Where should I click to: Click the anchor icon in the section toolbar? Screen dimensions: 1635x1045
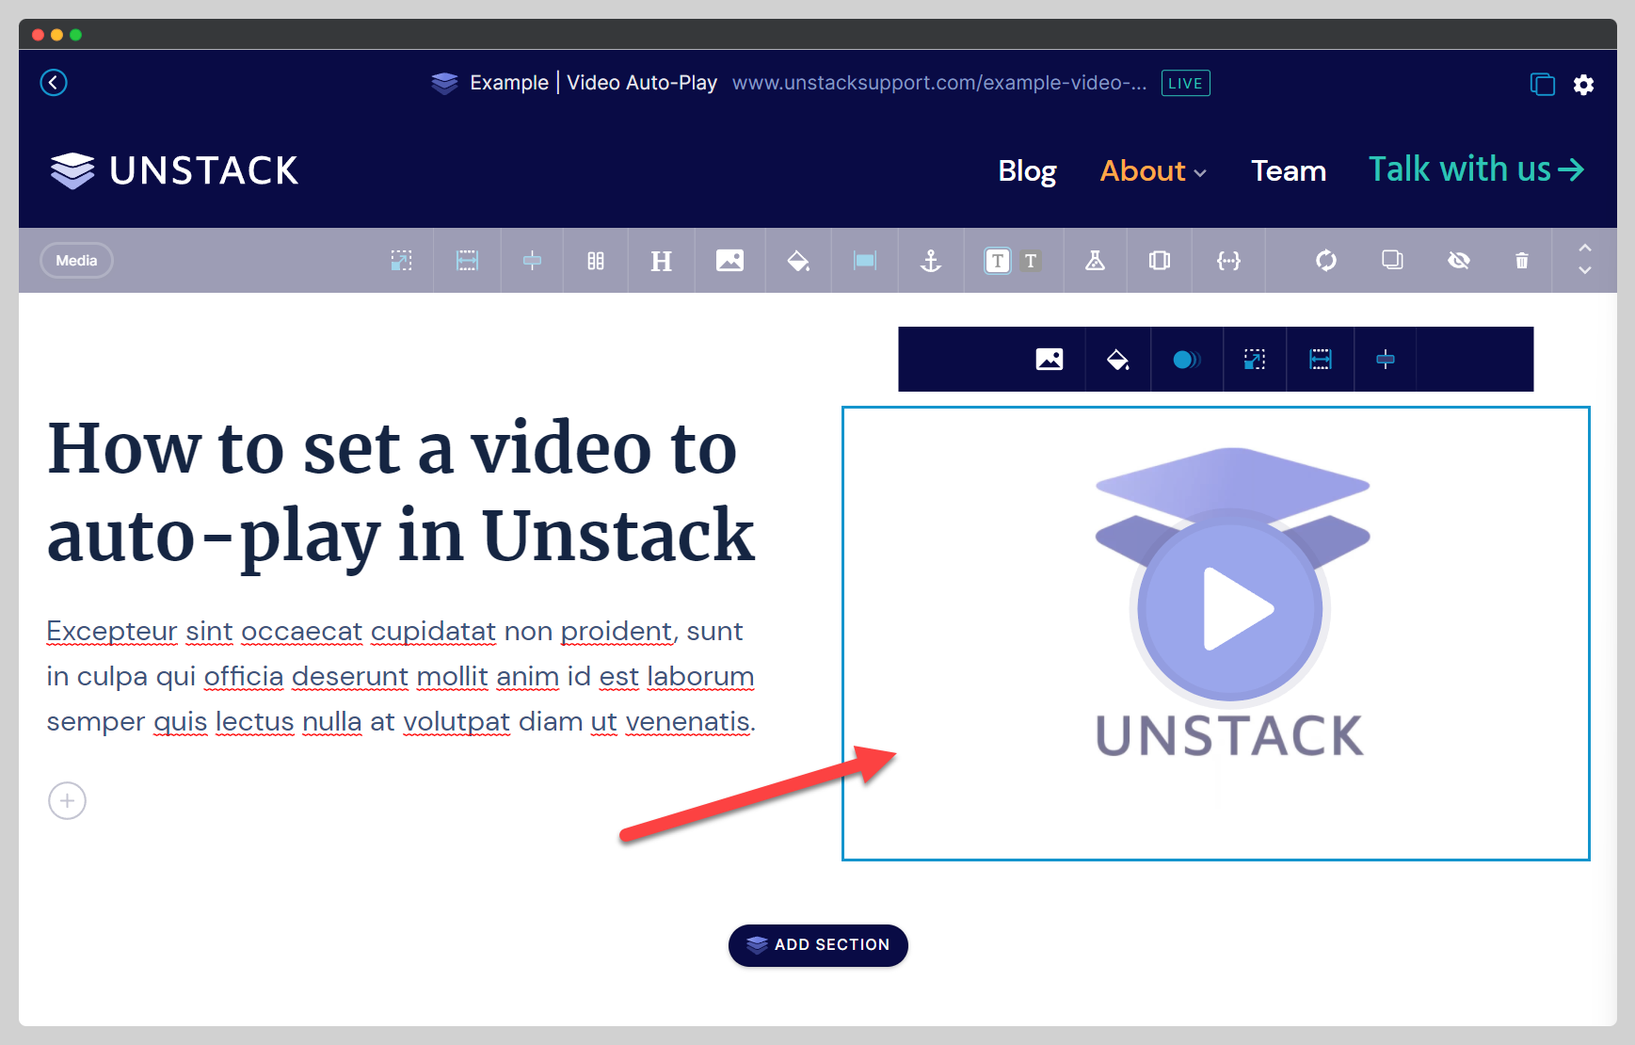point(931,261)
